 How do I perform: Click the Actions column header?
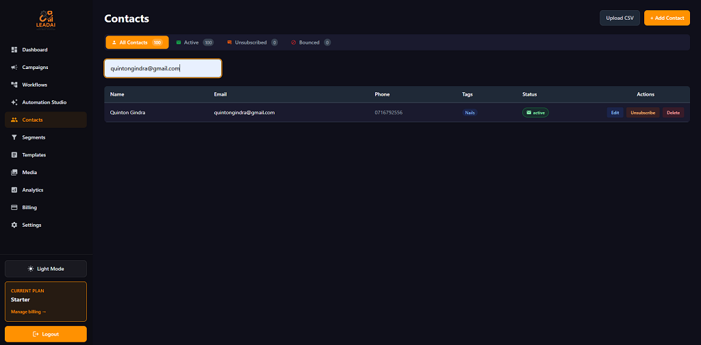pos(646,94)
